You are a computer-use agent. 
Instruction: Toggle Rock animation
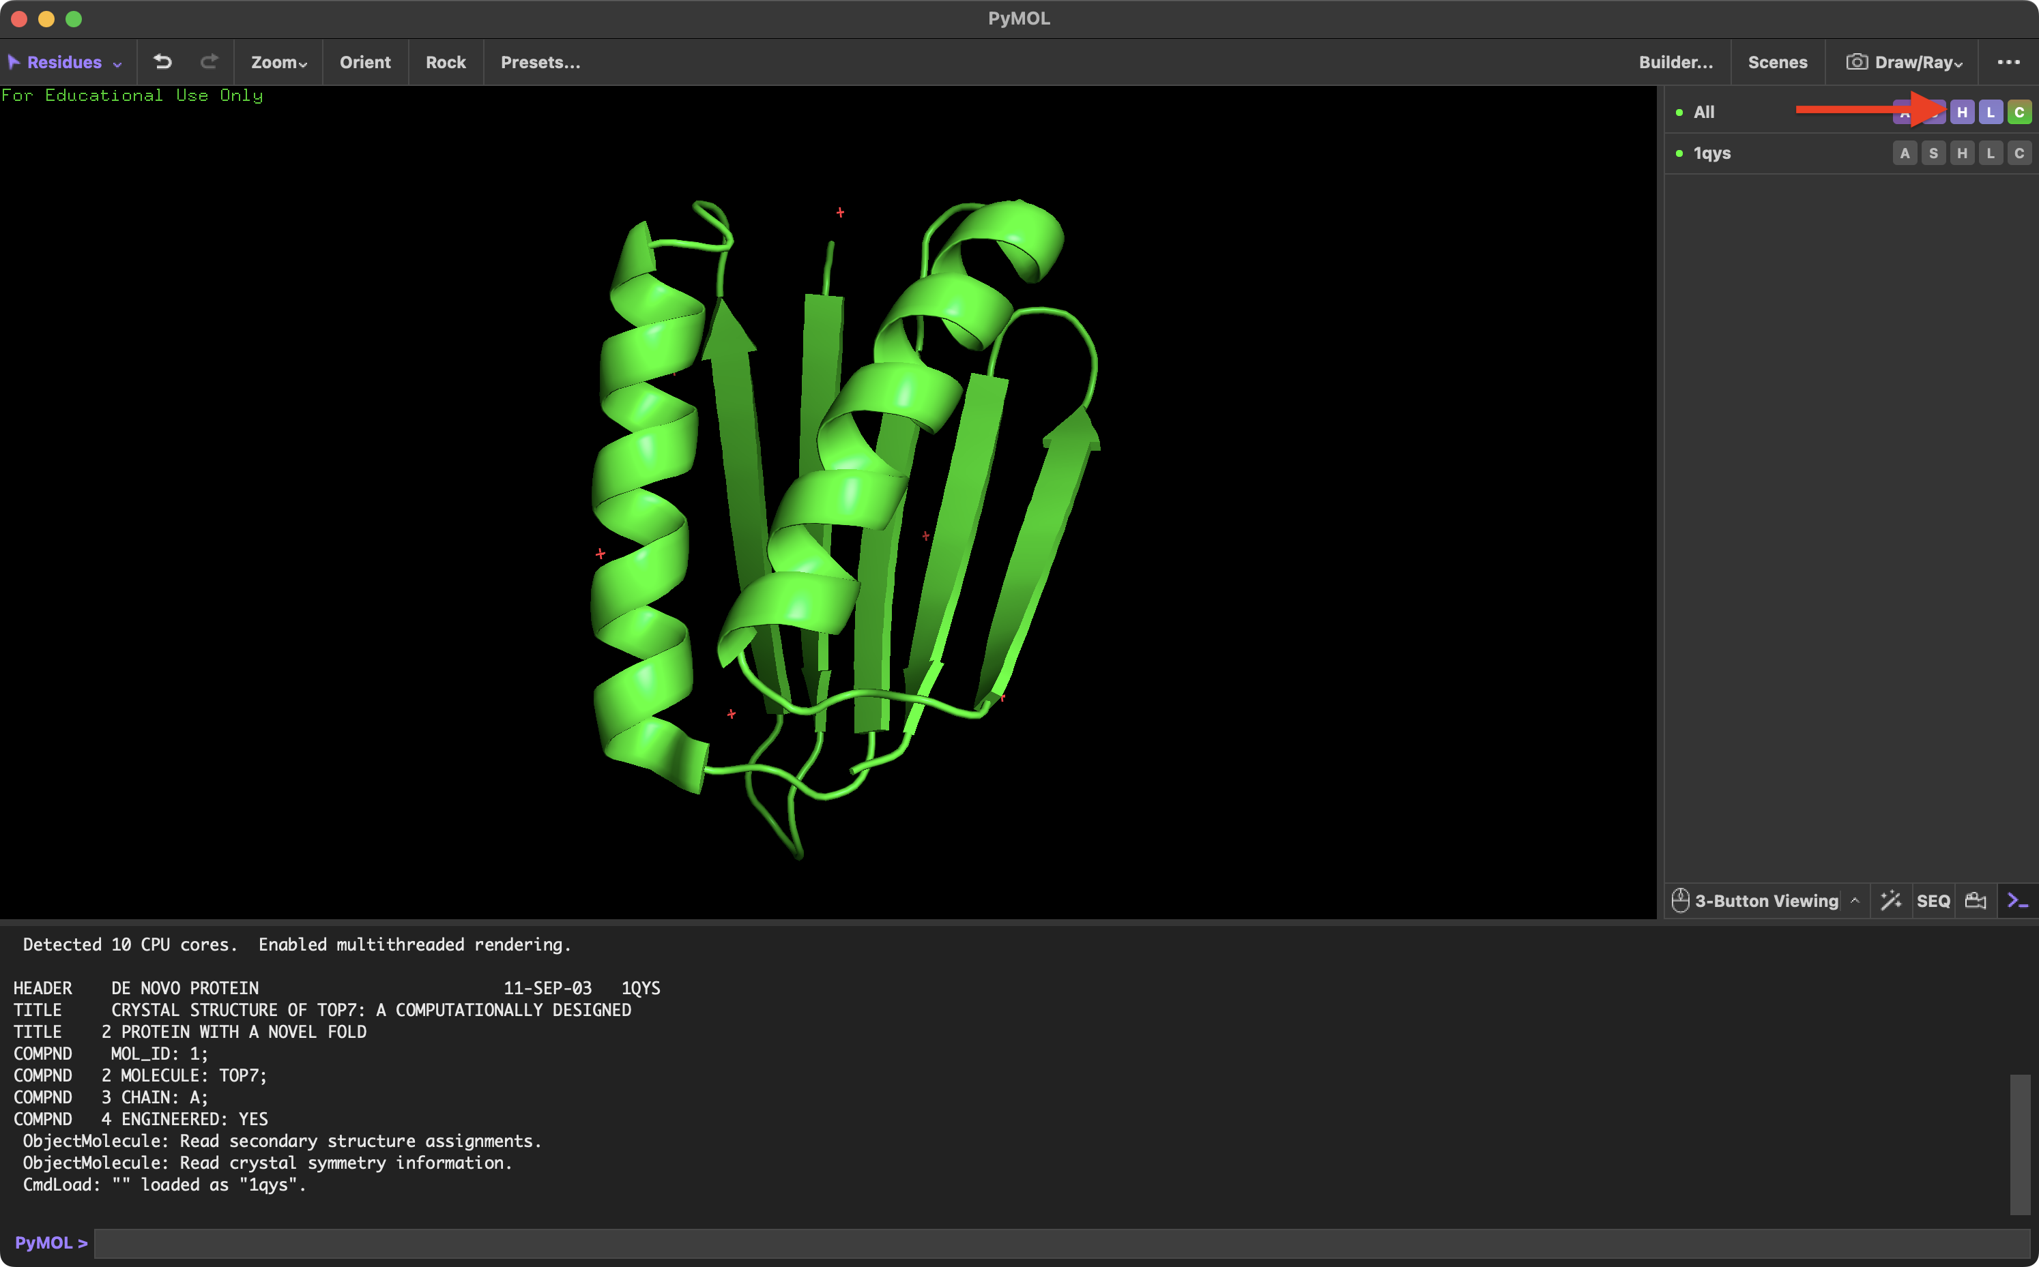[x=445, y=62]
